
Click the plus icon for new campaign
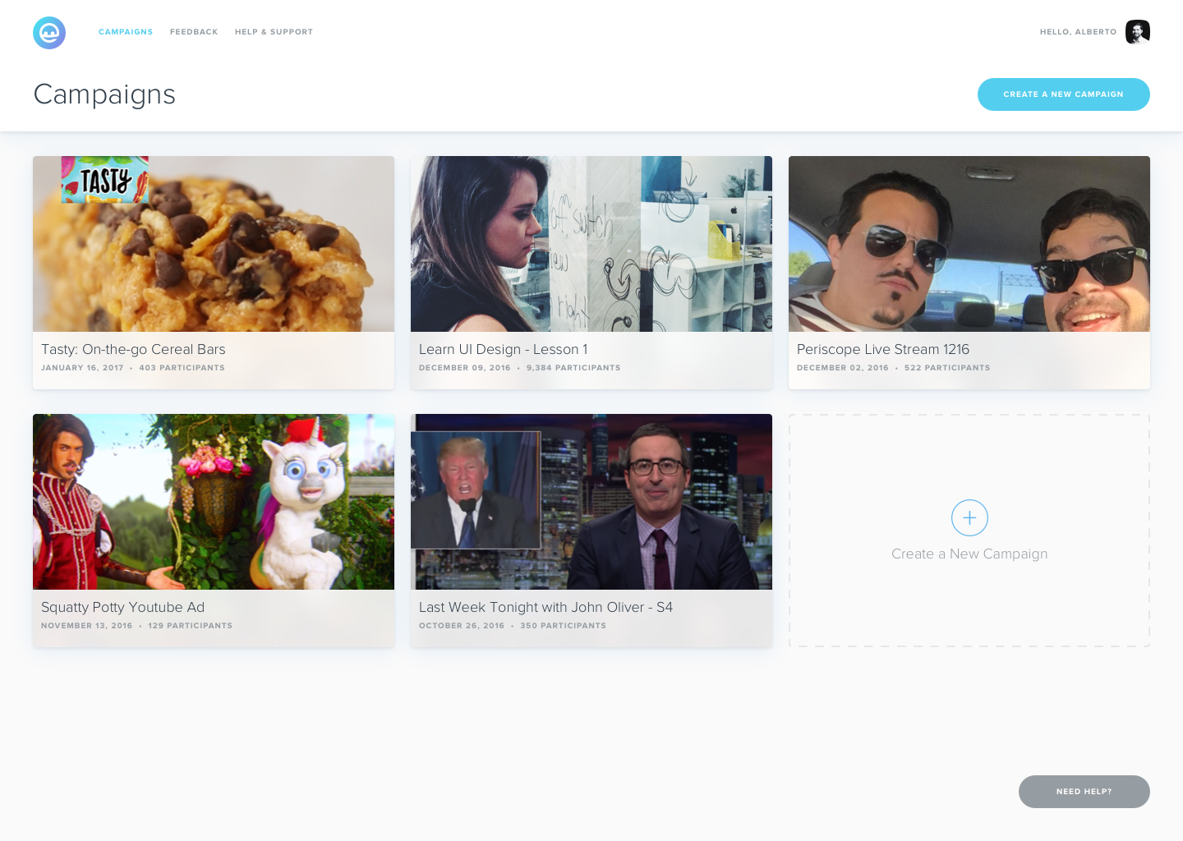click(969, 518)
